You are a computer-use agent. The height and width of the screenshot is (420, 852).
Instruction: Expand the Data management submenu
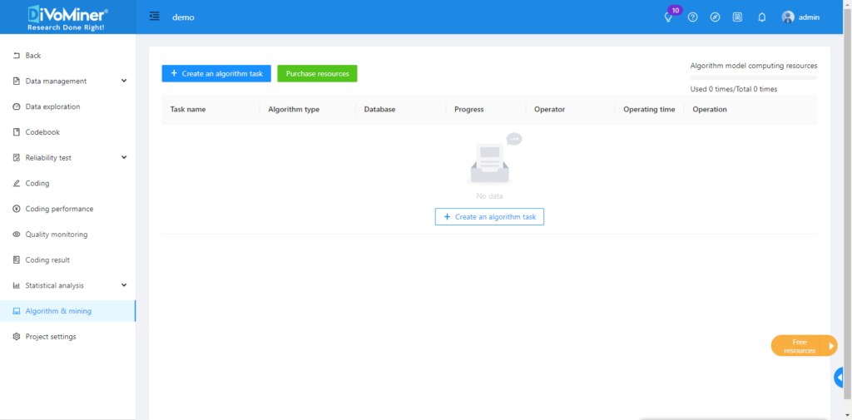[x=124, y=81]
